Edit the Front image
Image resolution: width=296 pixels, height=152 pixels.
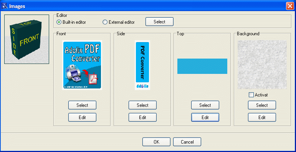(x=82, y=117)
